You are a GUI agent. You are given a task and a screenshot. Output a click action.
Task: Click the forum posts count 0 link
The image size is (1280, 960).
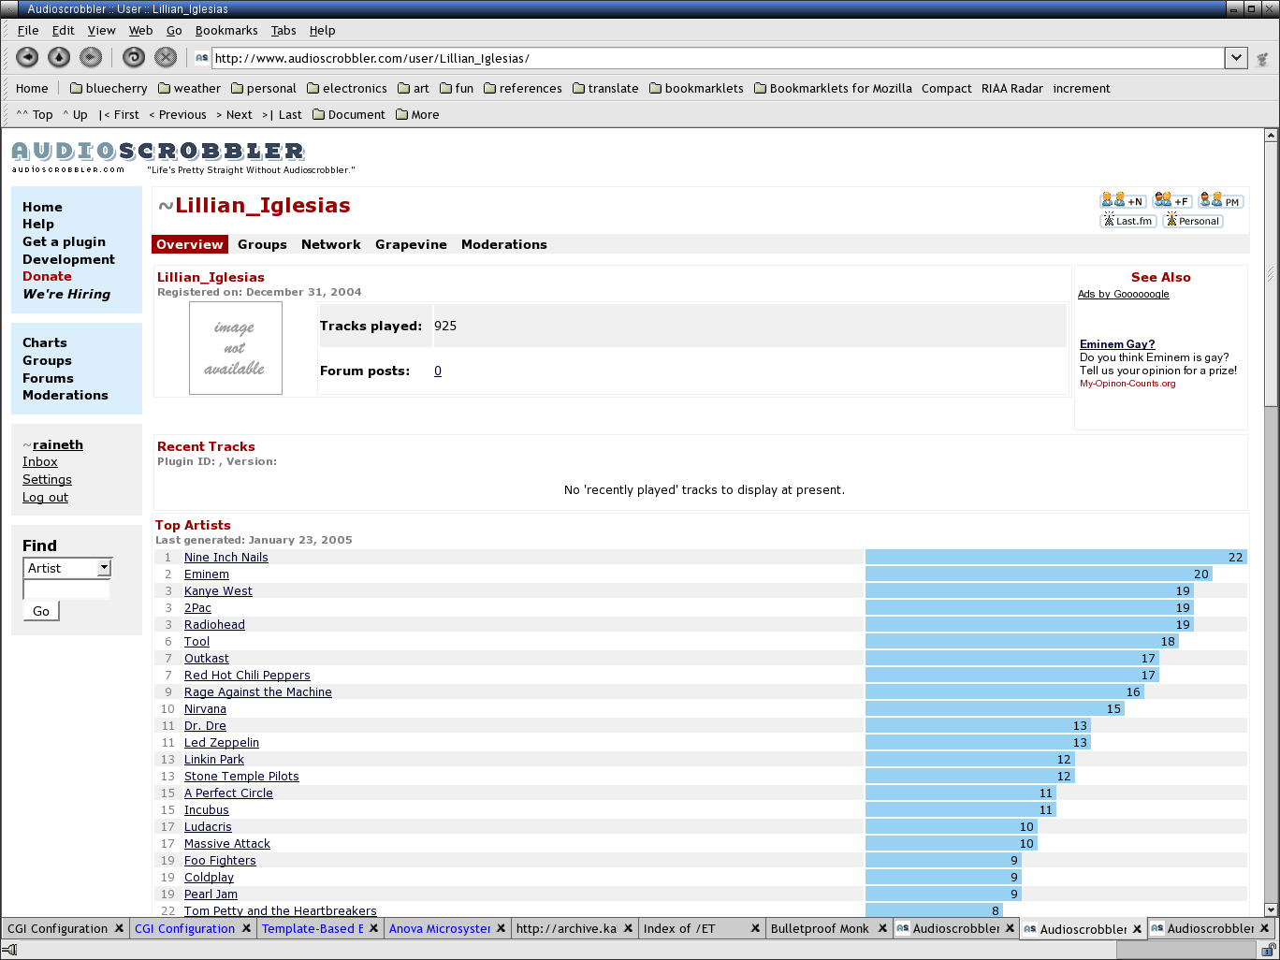[x=438, y=371]
